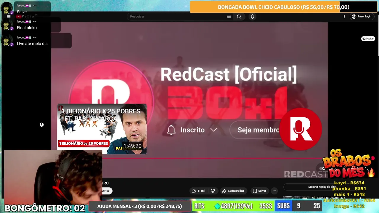Click the red RedCast microphone channel icon
This screenshot has width=379, height=213.
tap(301, 129)
